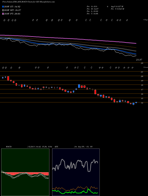Click the price axis label 17
This screenshot has height=196, width=148.
(x=142, y=90)
